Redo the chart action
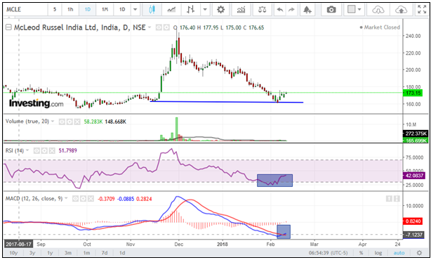This screenshot has height=260, width=431. point(291,10)
